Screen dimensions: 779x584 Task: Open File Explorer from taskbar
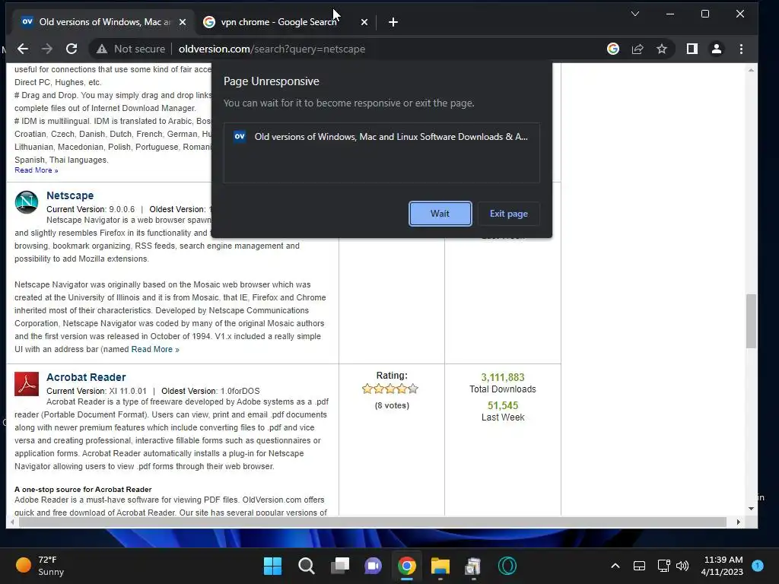(440, 566)
